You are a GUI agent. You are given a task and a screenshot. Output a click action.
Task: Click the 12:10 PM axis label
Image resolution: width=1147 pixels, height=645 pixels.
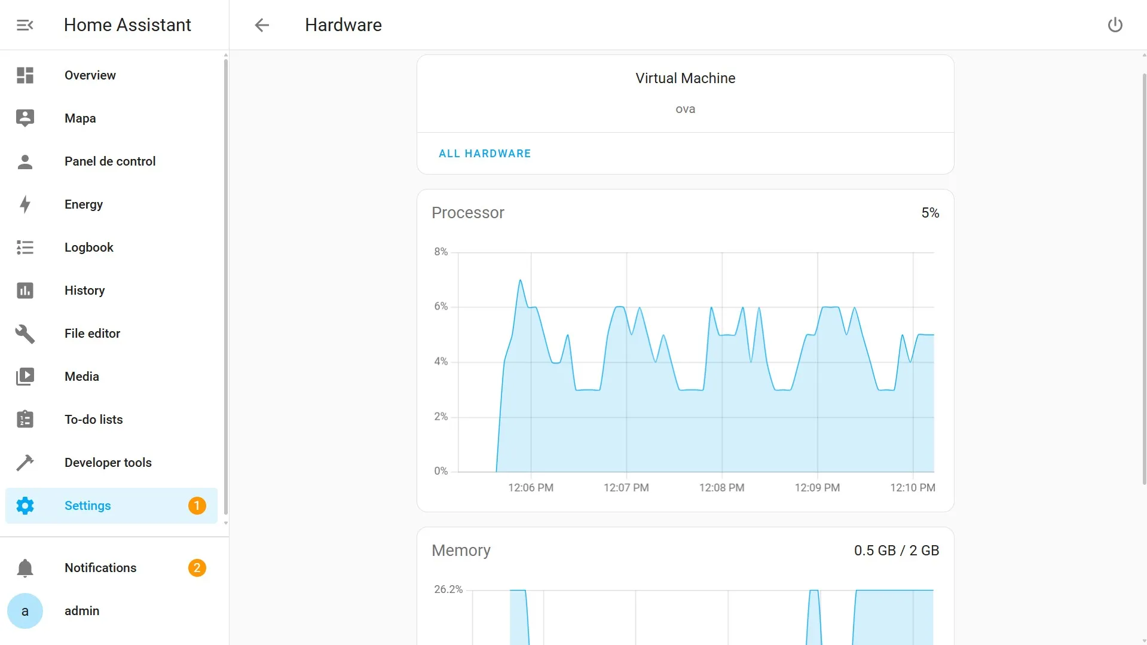913,488
